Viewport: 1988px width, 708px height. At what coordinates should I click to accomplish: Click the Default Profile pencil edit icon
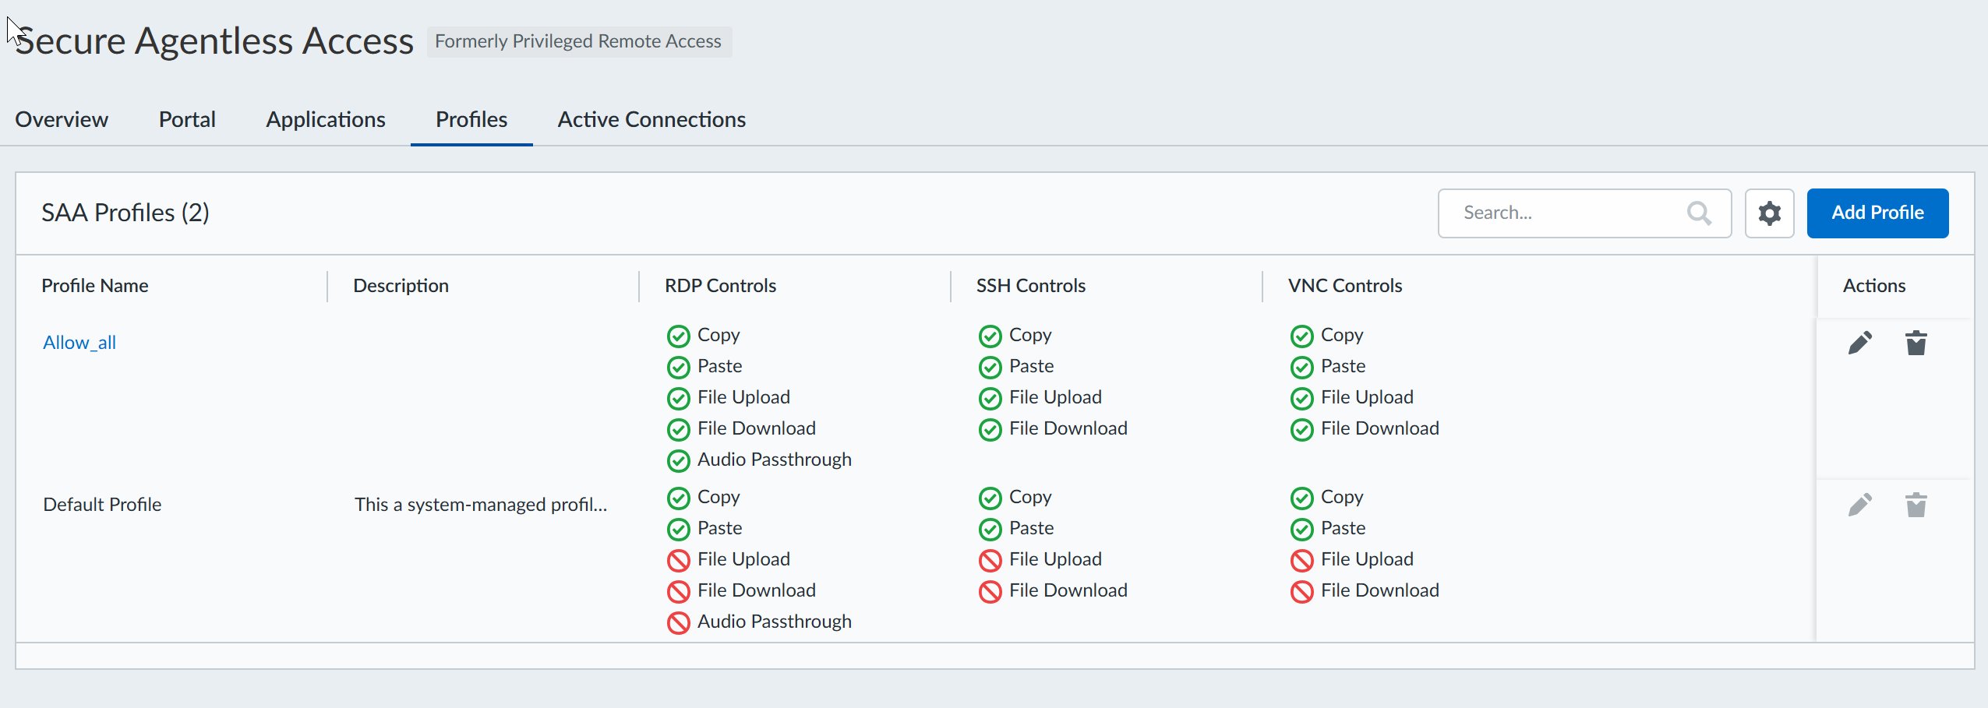1859,505
